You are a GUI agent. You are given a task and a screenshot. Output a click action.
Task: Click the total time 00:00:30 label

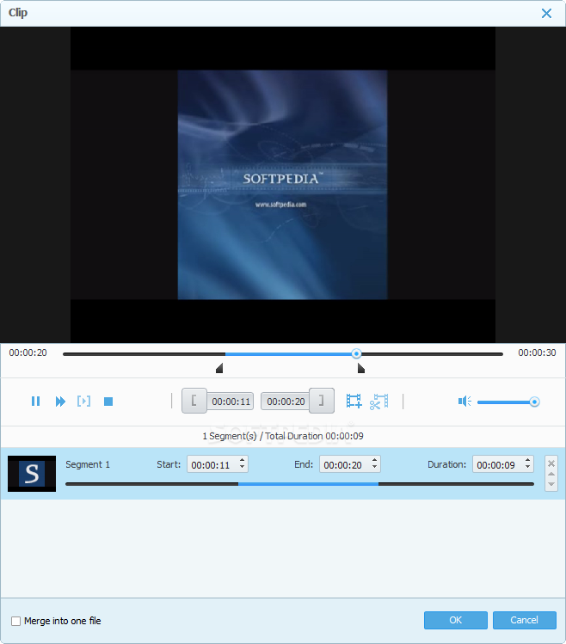coord(537,353)
